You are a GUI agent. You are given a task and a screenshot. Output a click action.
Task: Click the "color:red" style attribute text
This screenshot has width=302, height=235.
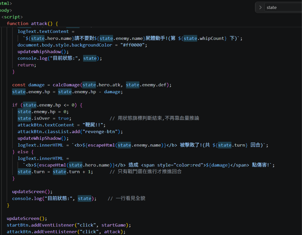click(188, 165)
